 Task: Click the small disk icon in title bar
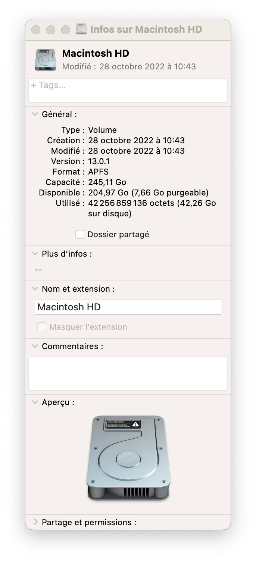point(81,29)
